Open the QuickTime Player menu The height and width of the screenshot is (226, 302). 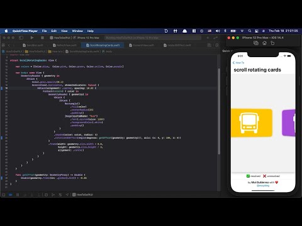(25, 31)
